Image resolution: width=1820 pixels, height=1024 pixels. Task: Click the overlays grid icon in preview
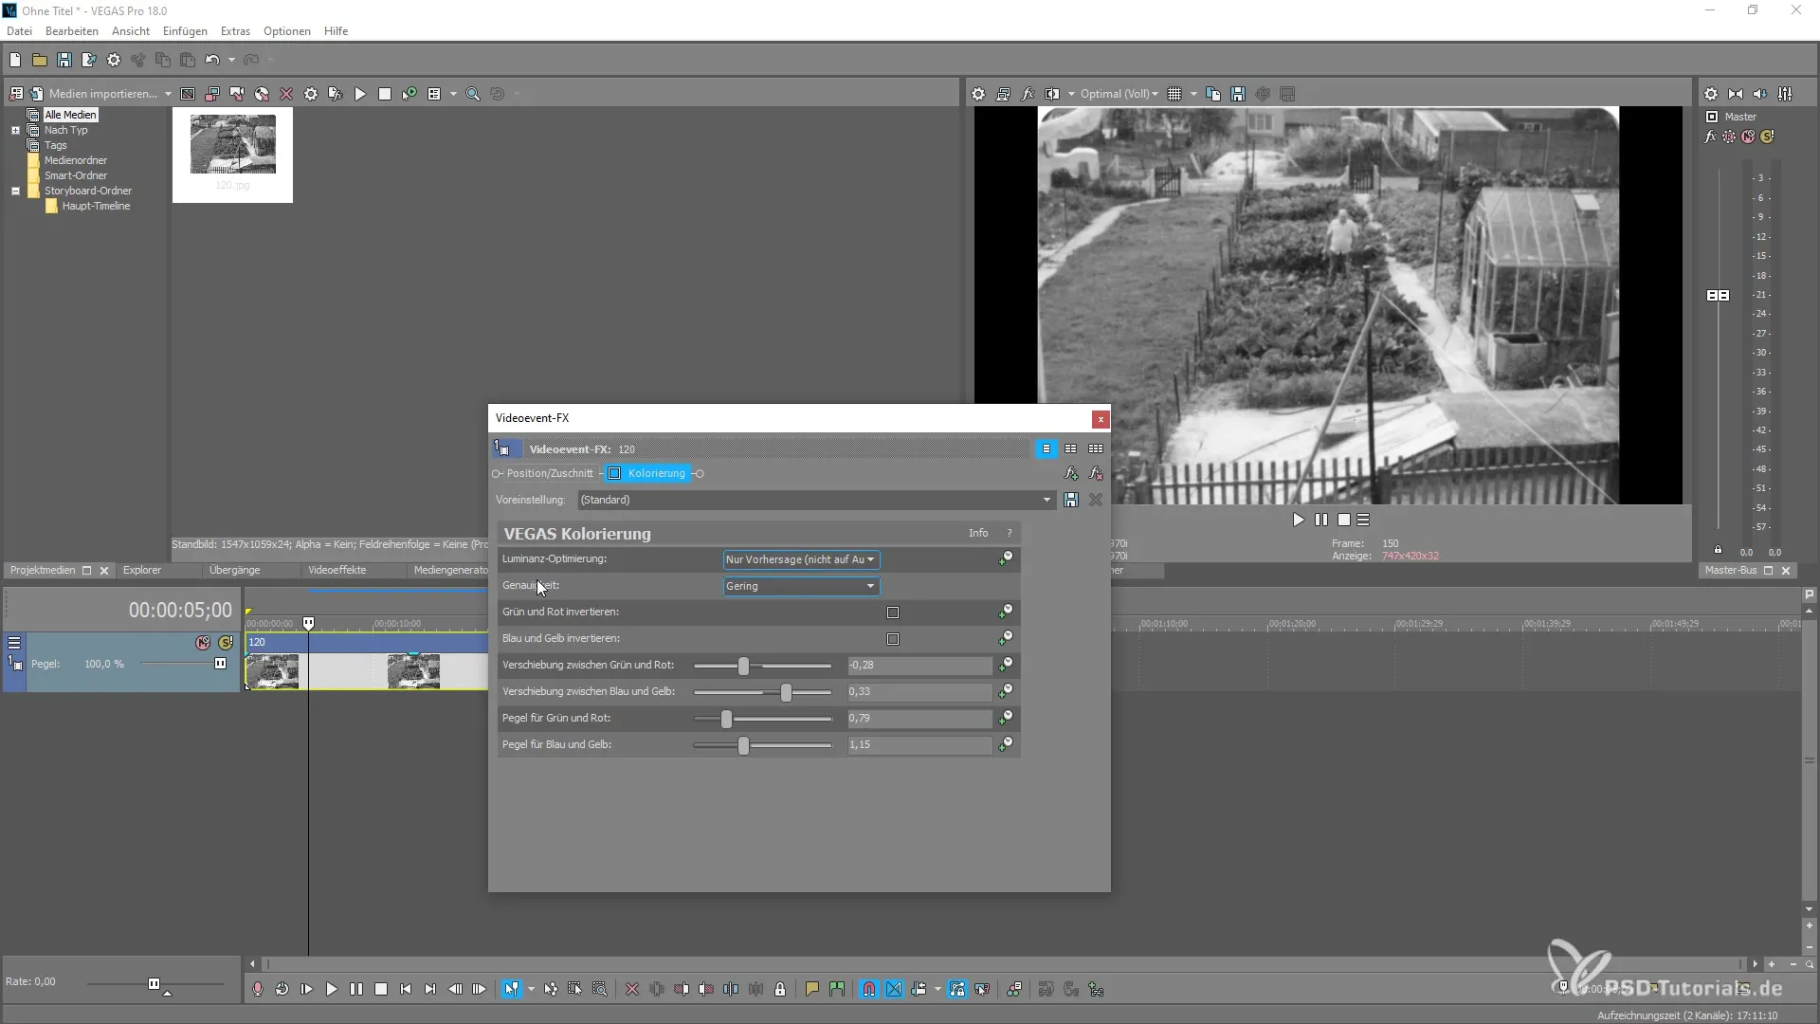[1174, 94]
